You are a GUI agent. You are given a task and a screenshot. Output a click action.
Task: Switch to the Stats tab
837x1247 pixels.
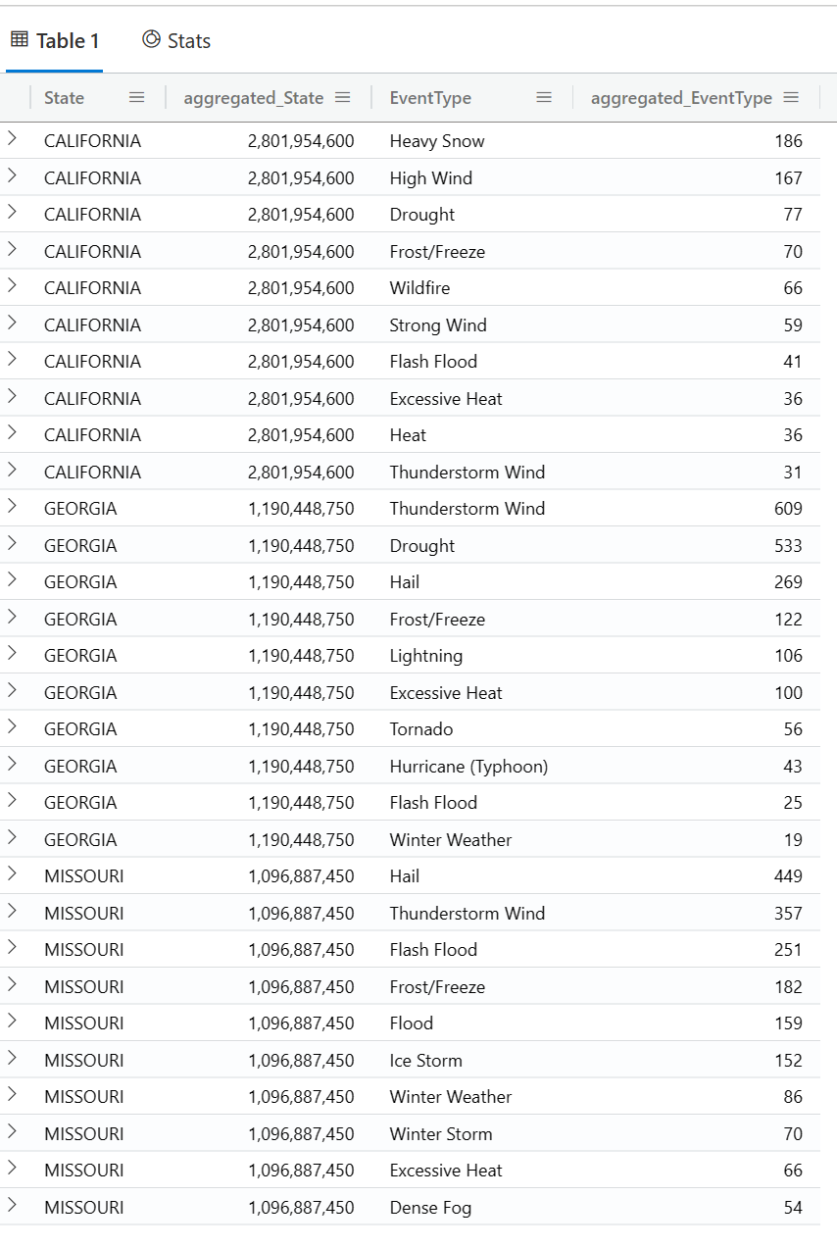tap(176, 40)
